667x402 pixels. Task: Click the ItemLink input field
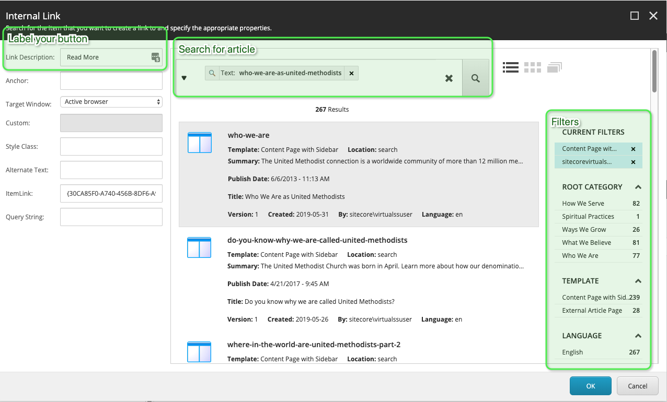(x=111, y=194)
